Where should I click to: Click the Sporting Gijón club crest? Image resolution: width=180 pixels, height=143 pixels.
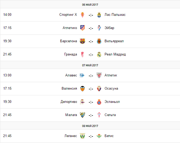click(x=82, y=15)
